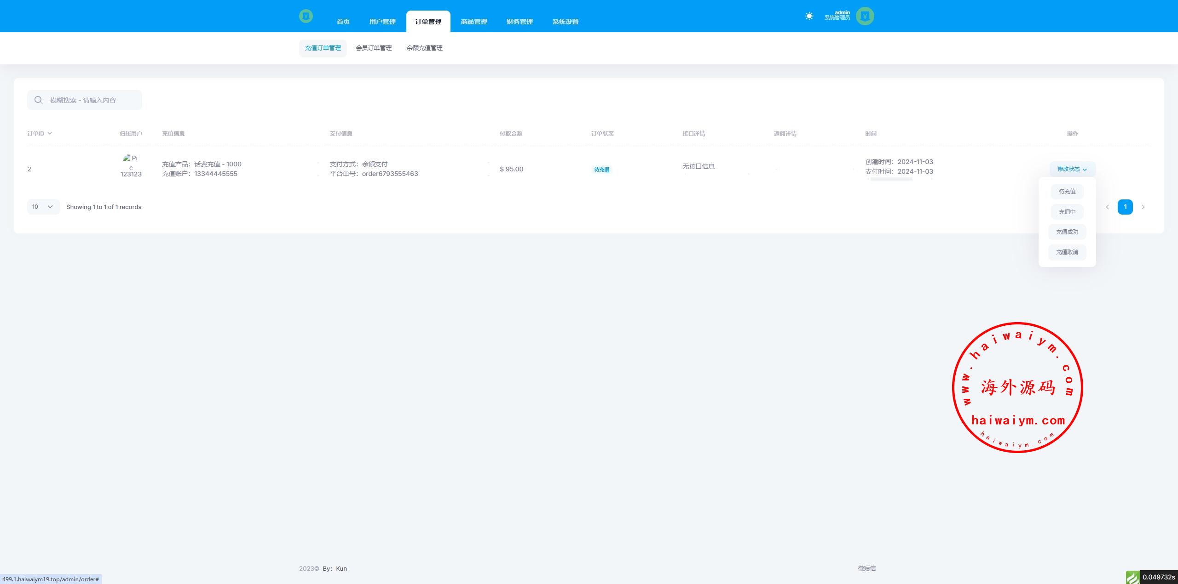Go to next page arrow
This screenshot has height=584, width=1178.
click(x=1143, y=207)
